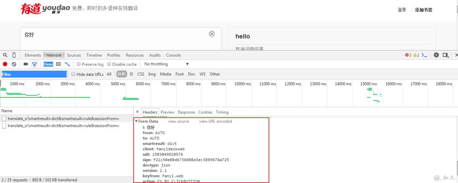Tick the Hide data URLs checkbox

73,74
